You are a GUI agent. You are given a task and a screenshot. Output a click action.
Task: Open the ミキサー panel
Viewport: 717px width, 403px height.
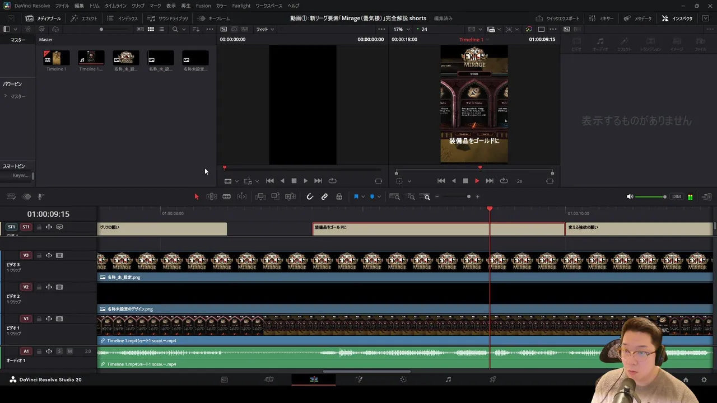[x=602, y=18]
